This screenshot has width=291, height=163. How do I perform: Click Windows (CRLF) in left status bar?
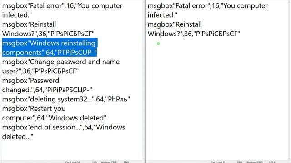(x=109, y=162)
